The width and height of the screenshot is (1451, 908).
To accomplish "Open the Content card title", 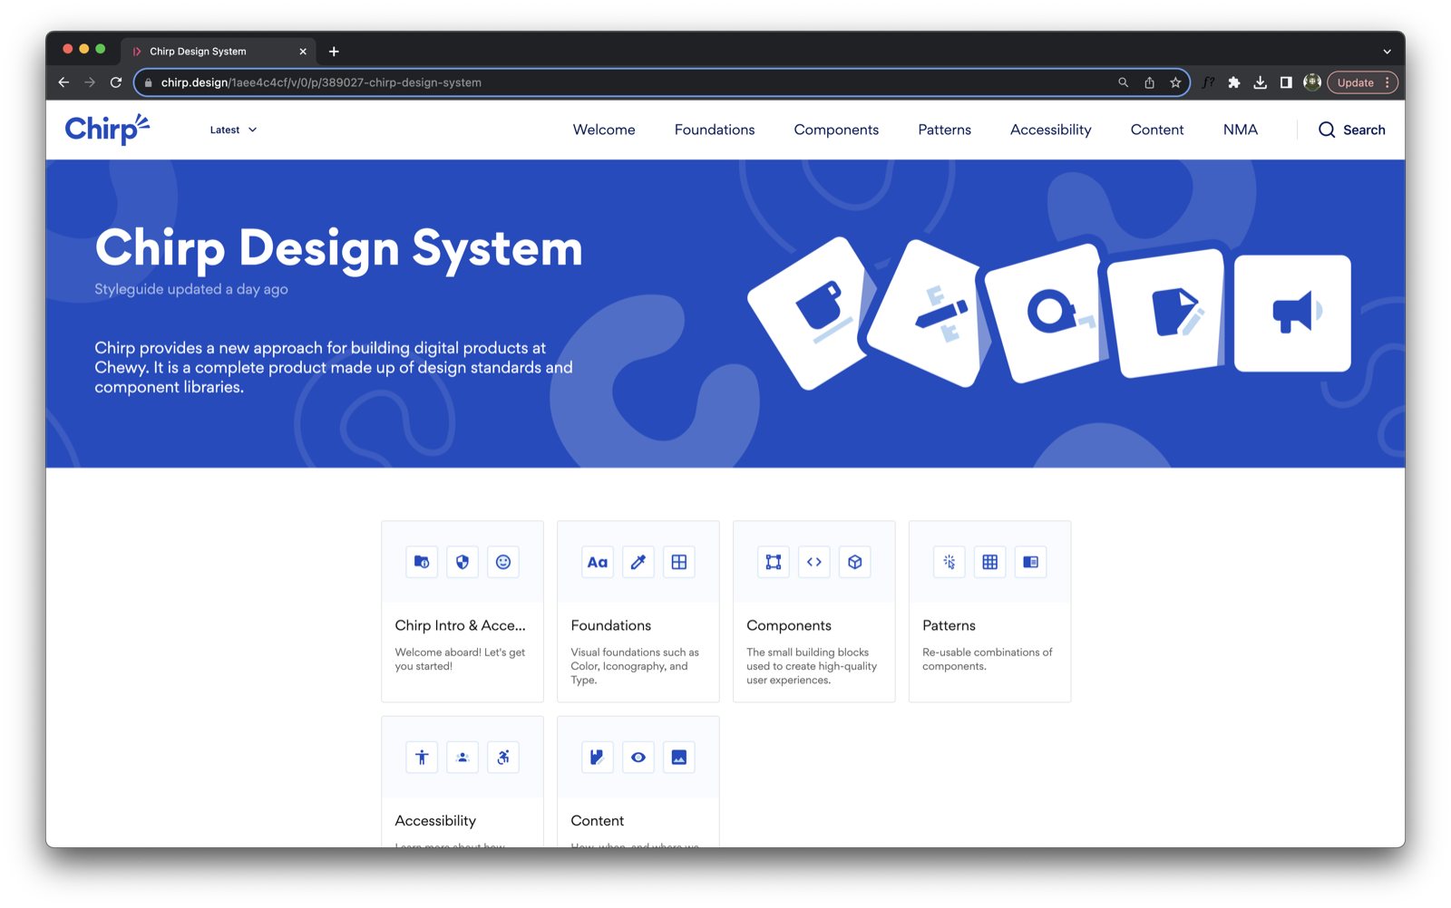I will click(597, 821).
